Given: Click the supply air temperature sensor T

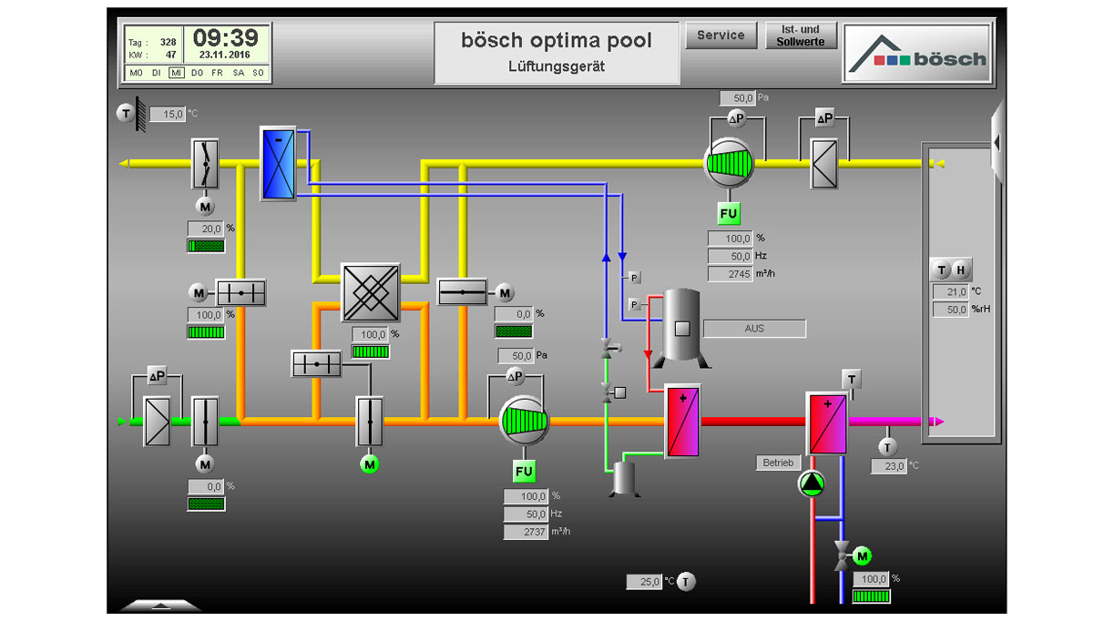Looking at the screenshot, I should coord(887,447).
